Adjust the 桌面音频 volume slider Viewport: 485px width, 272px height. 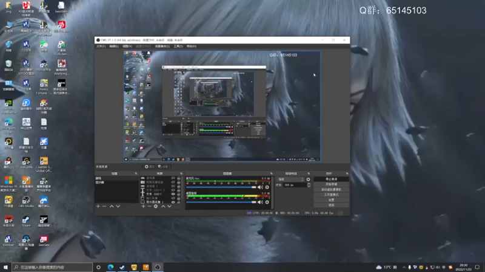click(x=221, y=202)
